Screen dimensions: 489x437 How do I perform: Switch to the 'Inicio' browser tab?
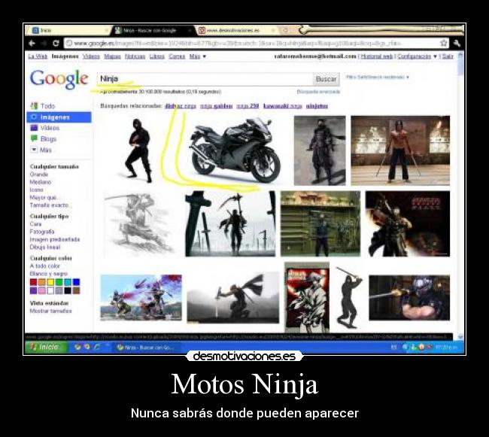(68, 30)
